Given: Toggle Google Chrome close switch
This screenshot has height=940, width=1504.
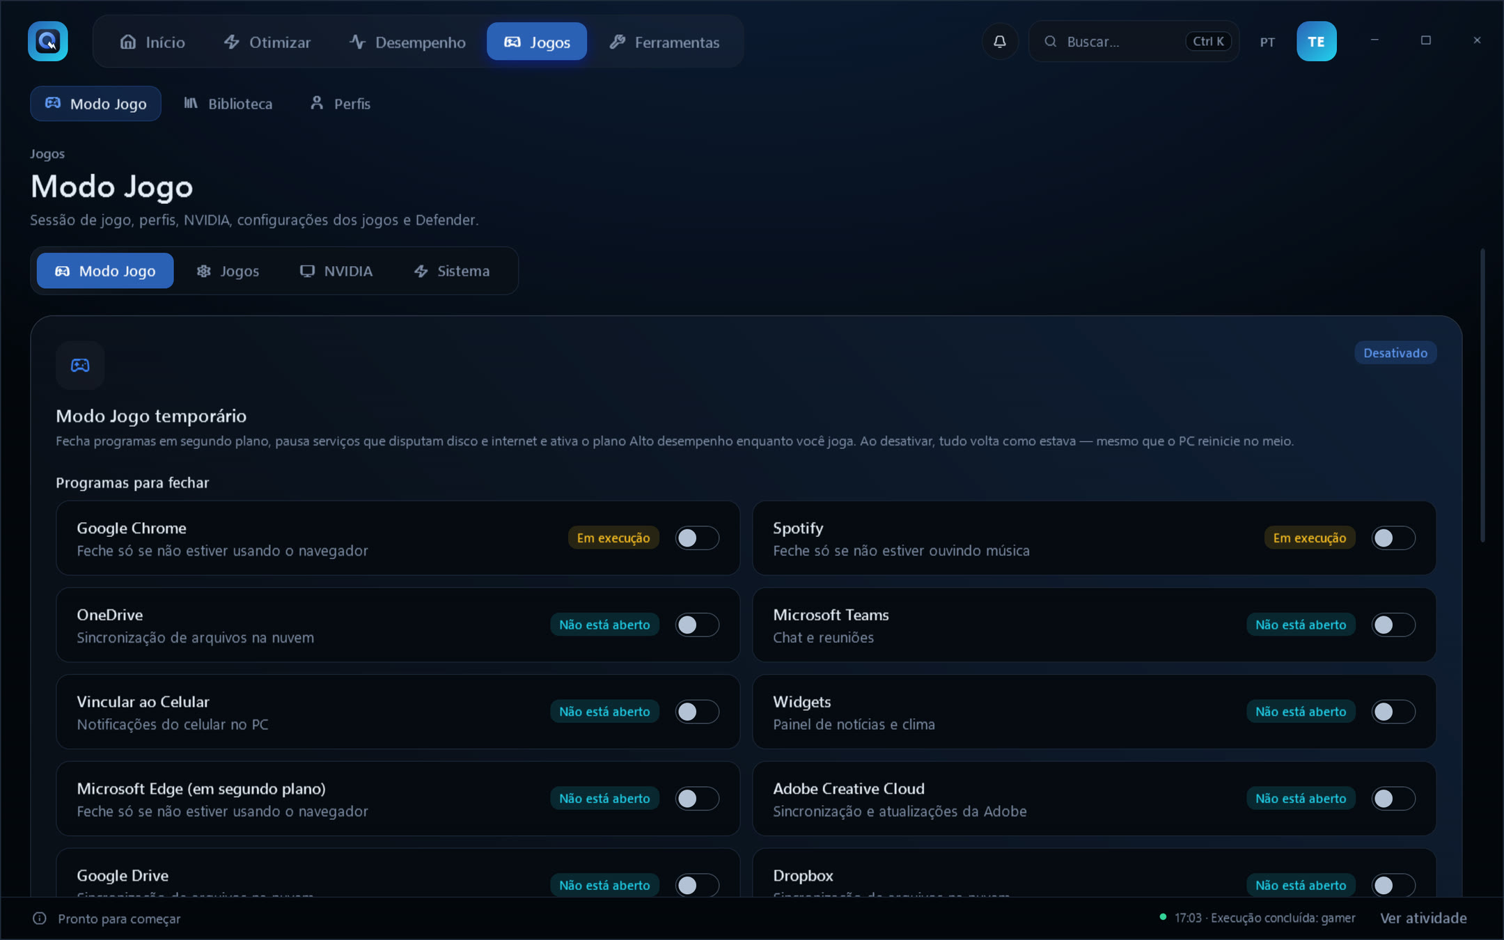Looking at the screenshot, I should (697, 538).
